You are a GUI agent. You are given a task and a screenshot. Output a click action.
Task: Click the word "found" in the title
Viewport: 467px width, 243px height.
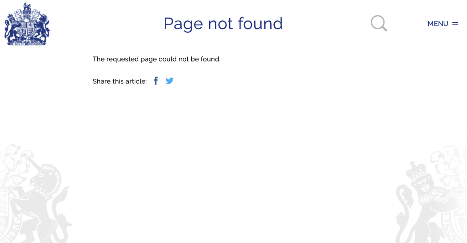(x=260, y=24)
